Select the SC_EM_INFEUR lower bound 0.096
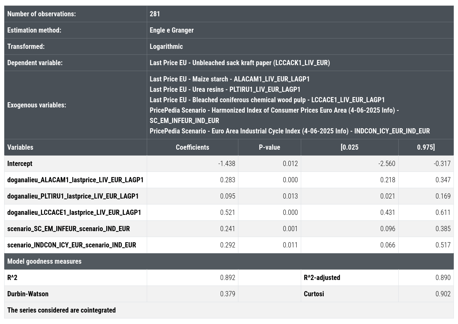 [388, 229]
